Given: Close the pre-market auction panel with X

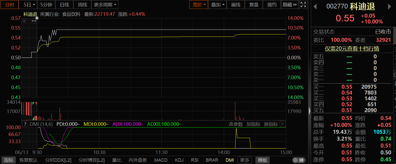Looking at the screenshot, I should [24, 21].
